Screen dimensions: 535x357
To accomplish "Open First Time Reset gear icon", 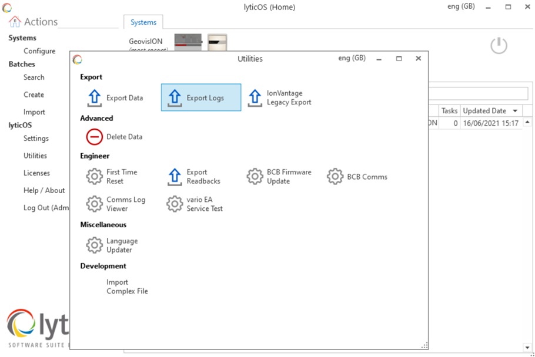I will pos(94,177).
